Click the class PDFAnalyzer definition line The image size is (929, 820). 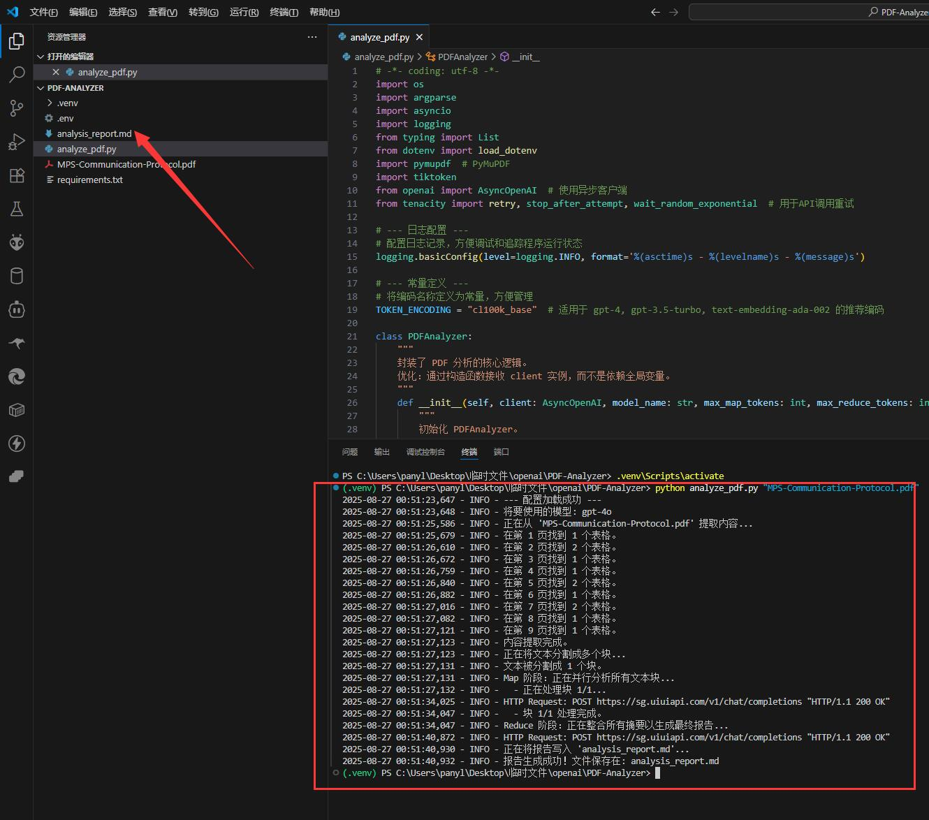coord(424,336)
